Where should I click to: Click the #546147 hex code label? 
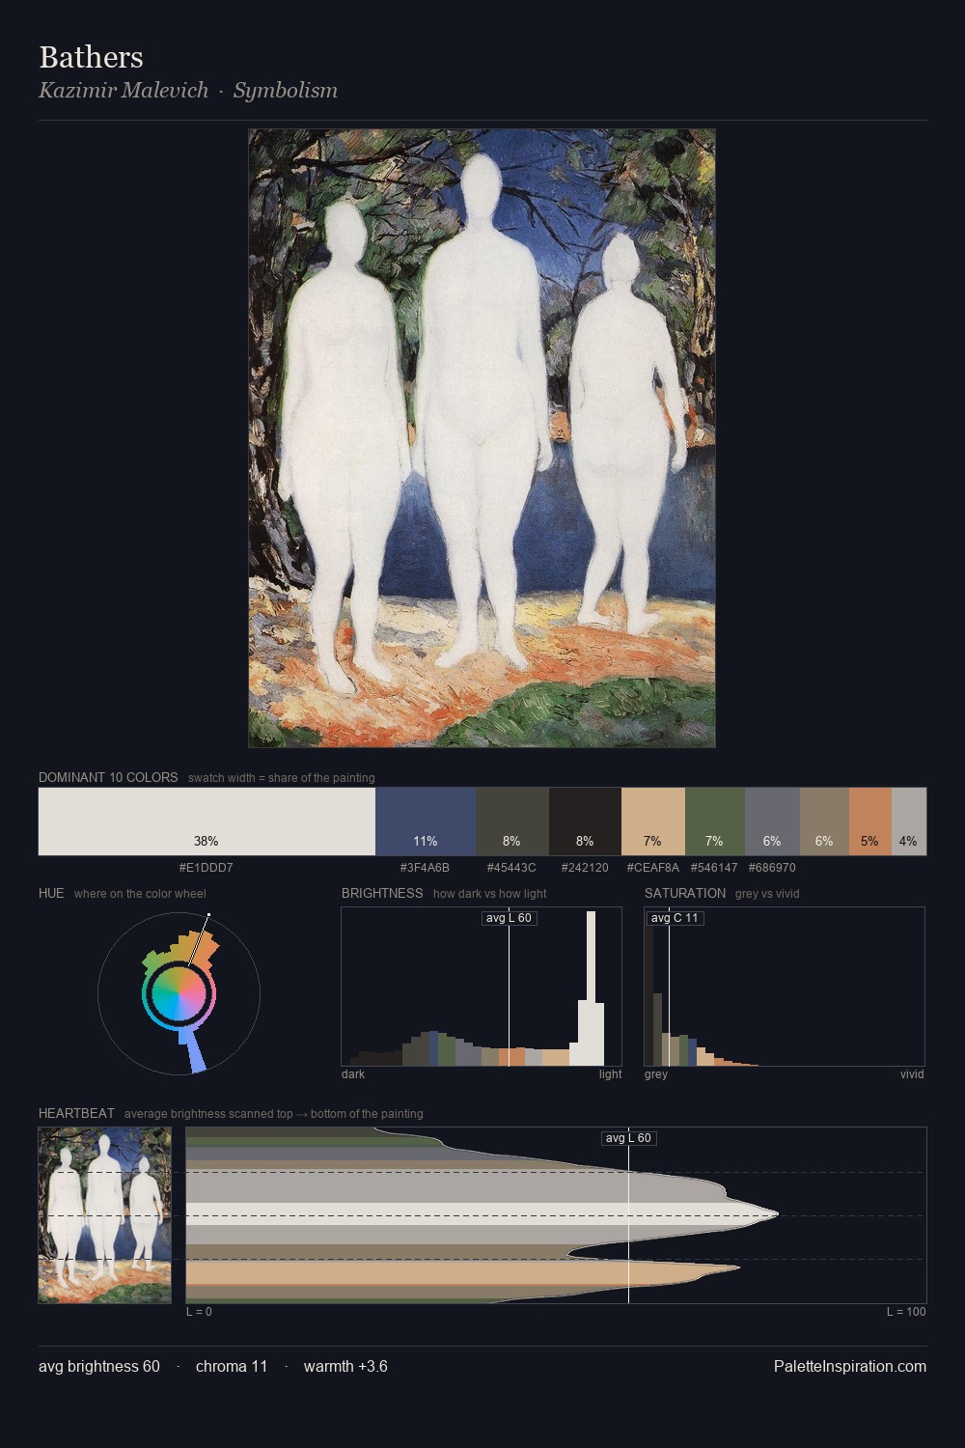tap(714, 868)
